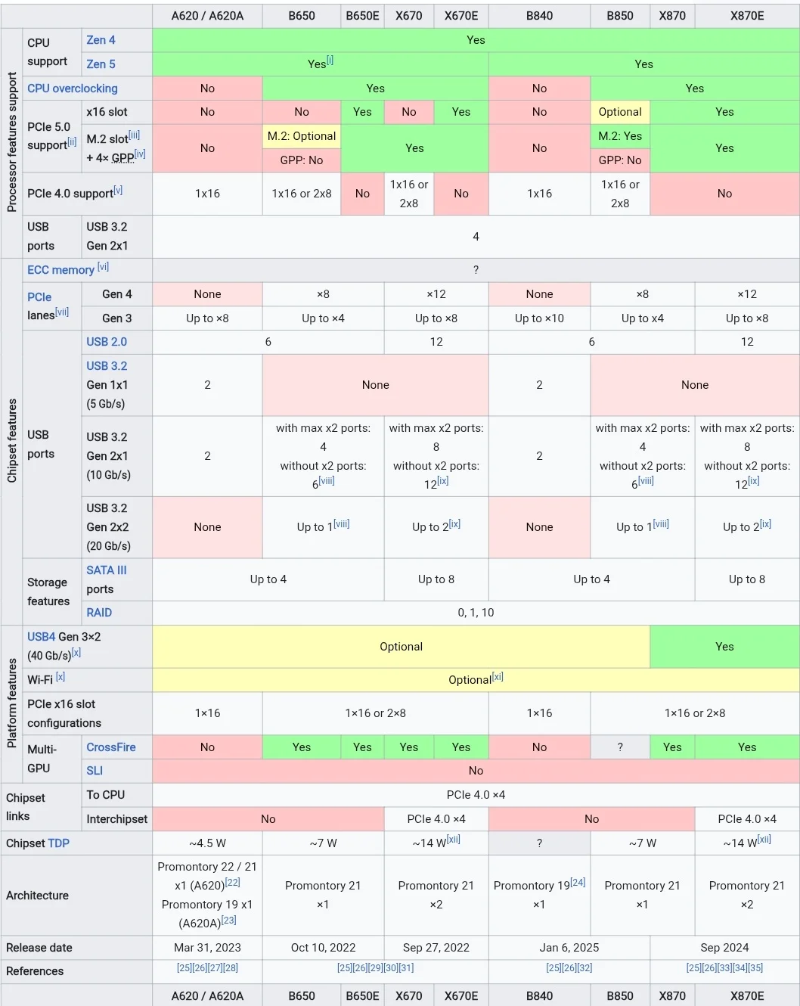The height and width of the screenshot is (1006, 800).
Task: Open reference [32] in References row
Action: pos(584,967)
